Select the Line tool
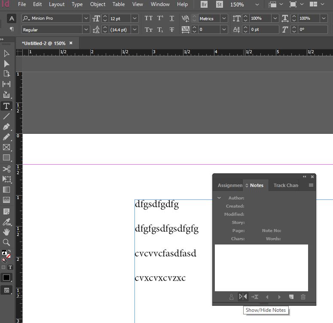Screen dimensions: 333x323 [6, 116]
